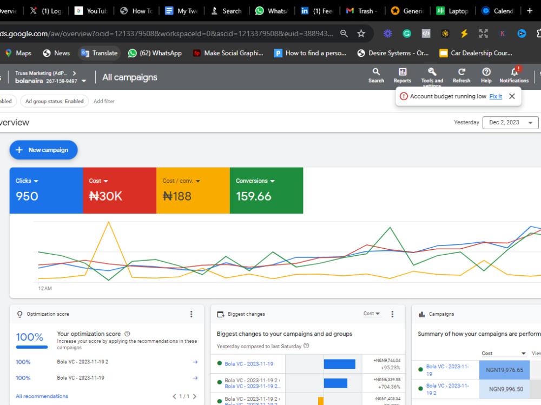Open arrow for Bola VC - 2023-11-19 recommendation
The image size is (541, 405).
(195, 378)
